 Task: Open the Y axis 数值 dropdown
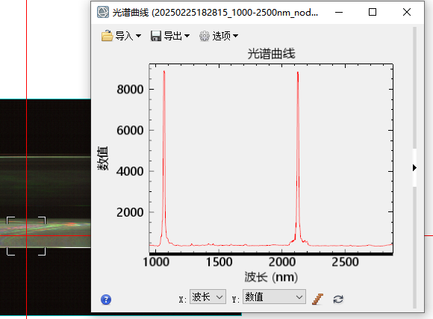coord(274,297)
